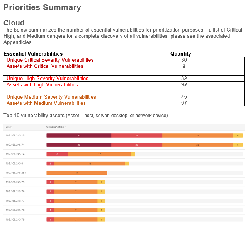Click the orange medium segment for 192.168.245.8
248x229 pixels.
[x=90, y=163]
